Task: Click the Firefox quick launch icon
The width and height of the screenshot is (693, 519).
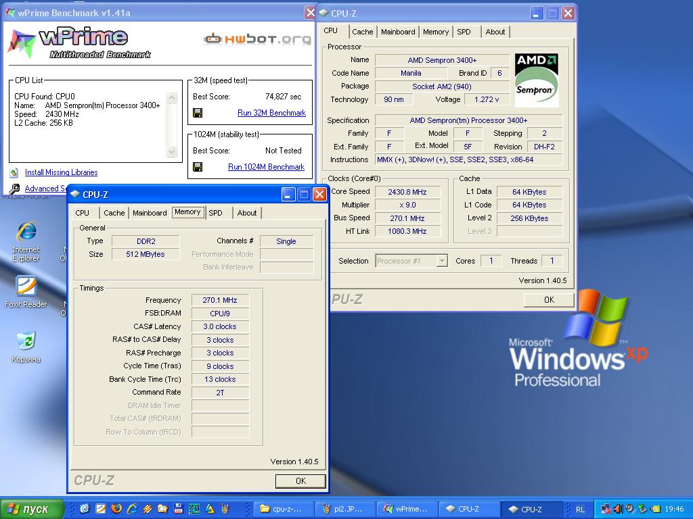Action: point(116,508)
